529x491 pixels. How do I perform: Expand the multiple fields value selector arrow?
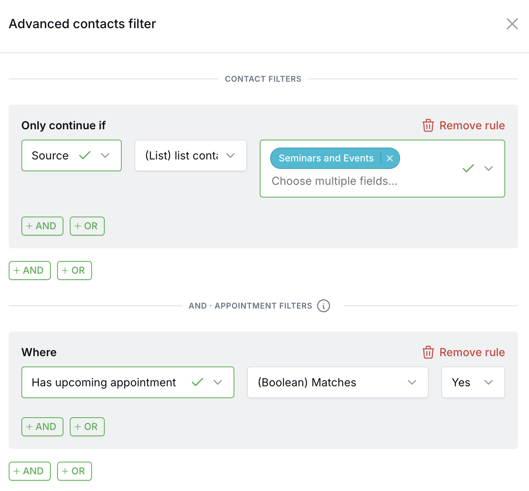tap(489, 169)
